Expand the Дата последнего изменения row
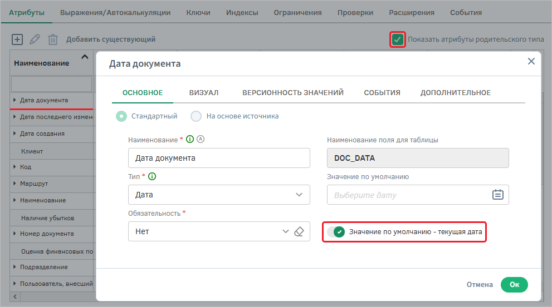The image size is (552, 307). (x=14, y=116)
